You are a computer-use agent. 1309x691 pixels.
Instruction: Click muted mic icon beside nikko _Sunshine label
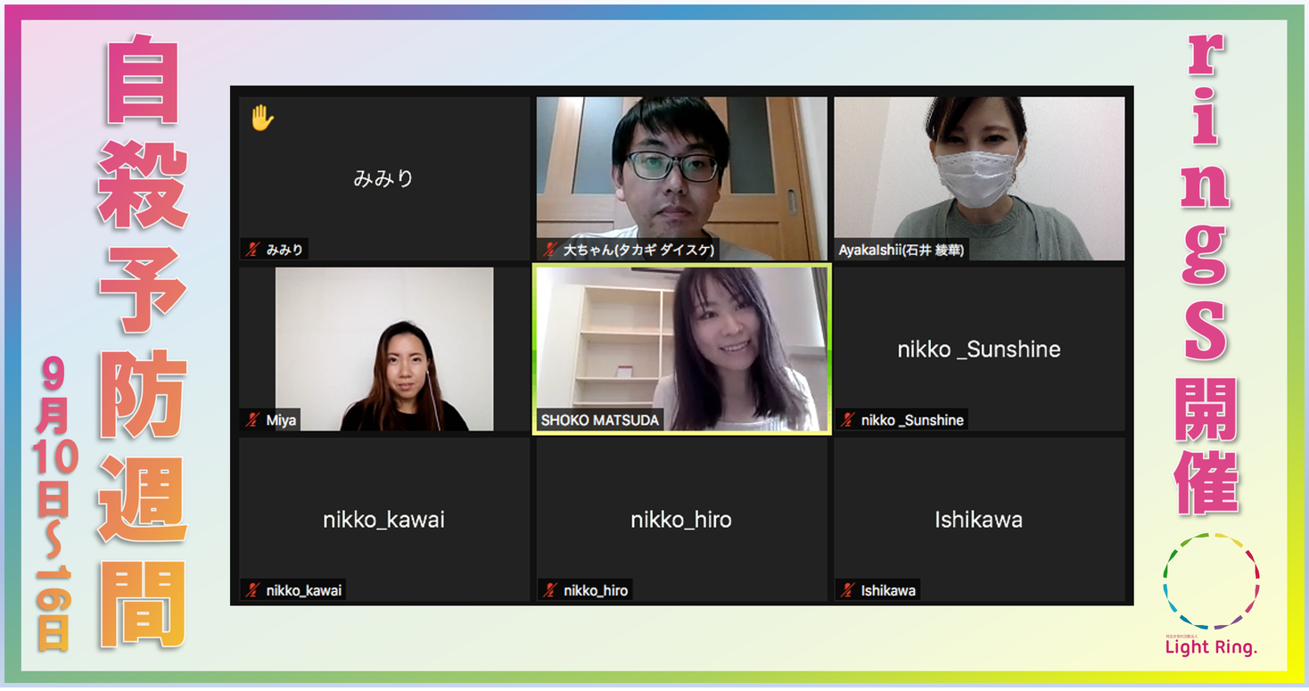tap(848, 420)
